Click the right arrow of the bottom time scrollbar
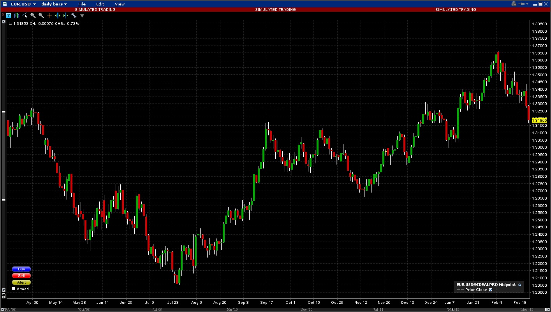The width and height of the screenshot is (551, 312). 549,310
